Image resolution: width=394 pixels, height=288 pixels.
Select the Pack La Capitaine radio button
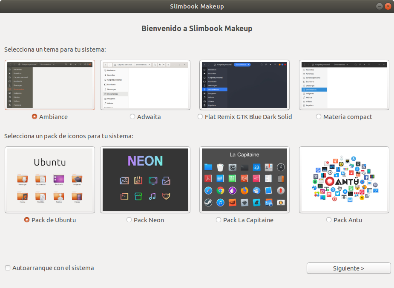click(219, 220)
